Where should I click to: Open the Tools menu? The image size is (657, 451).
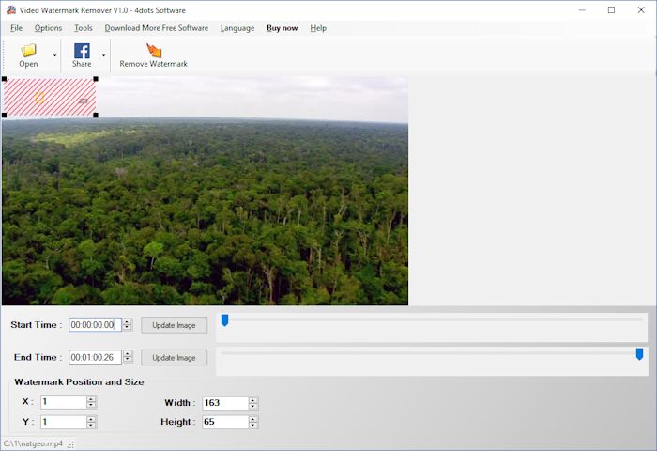point(83,28)
